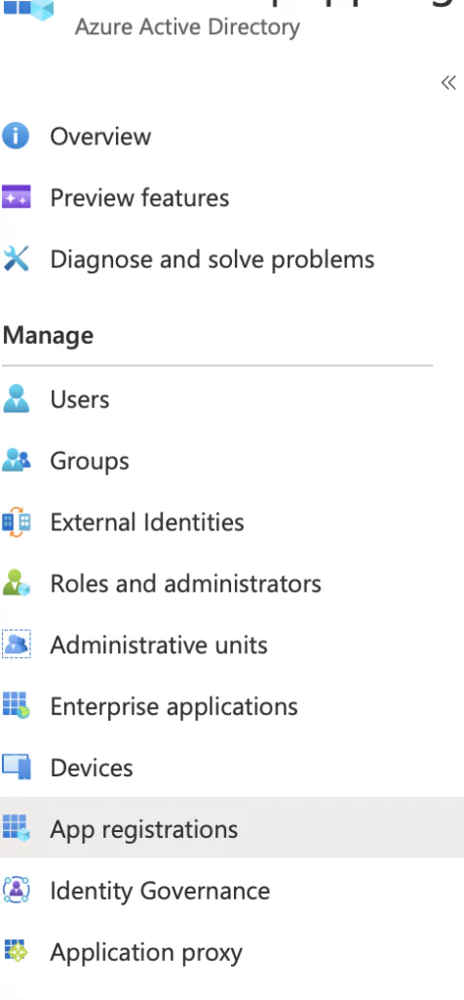Select the Users menu label

(x=80, y=399)
